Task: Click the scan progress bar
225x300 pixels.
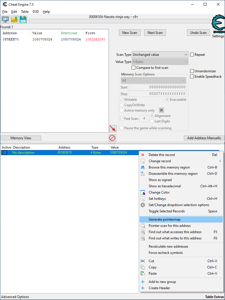Action: click(119, 21)
